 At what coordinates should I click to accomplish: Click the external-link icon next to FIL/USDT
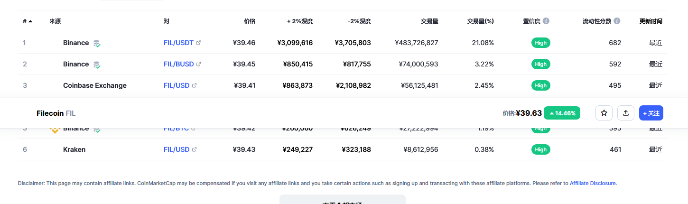198,43
